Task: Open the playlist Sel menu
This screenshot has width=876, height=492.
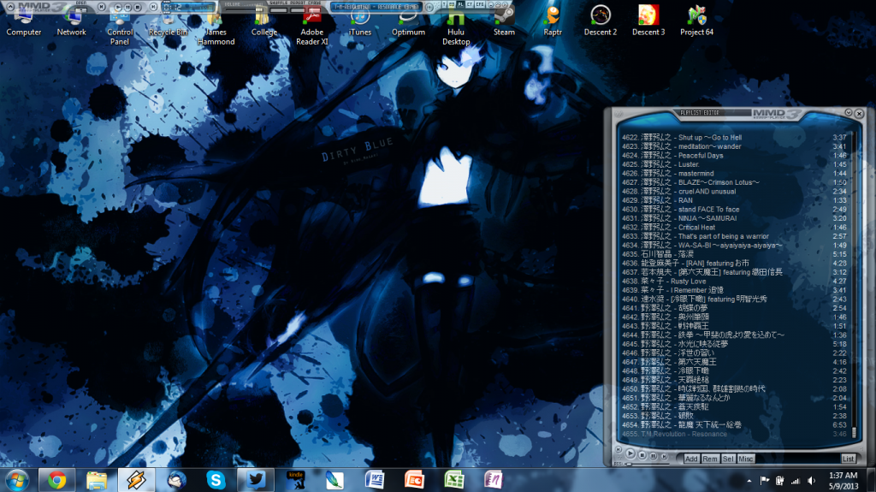Action: pyautogui.click(x=729, y=459)
